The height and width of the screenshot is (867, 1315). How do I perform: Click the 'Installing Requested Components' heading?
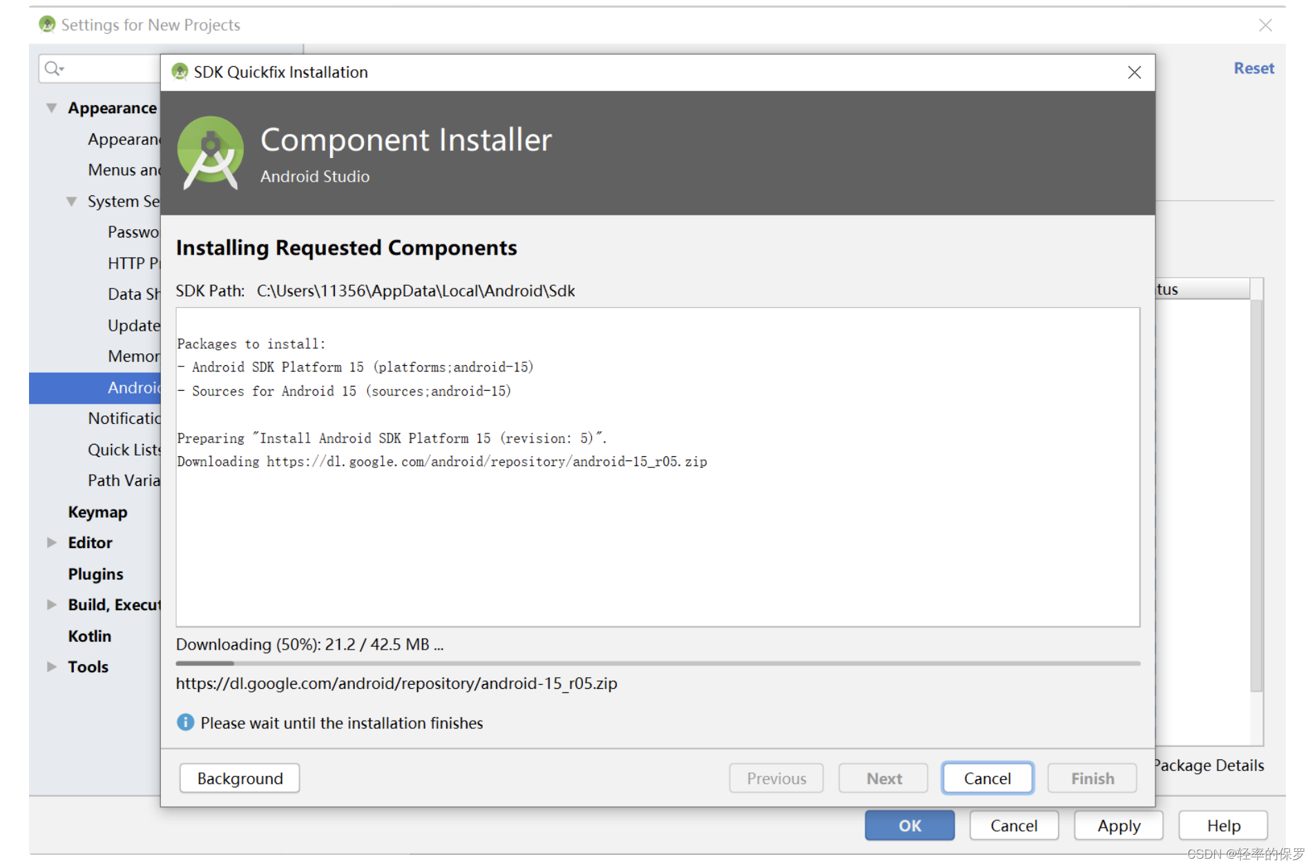346,248
